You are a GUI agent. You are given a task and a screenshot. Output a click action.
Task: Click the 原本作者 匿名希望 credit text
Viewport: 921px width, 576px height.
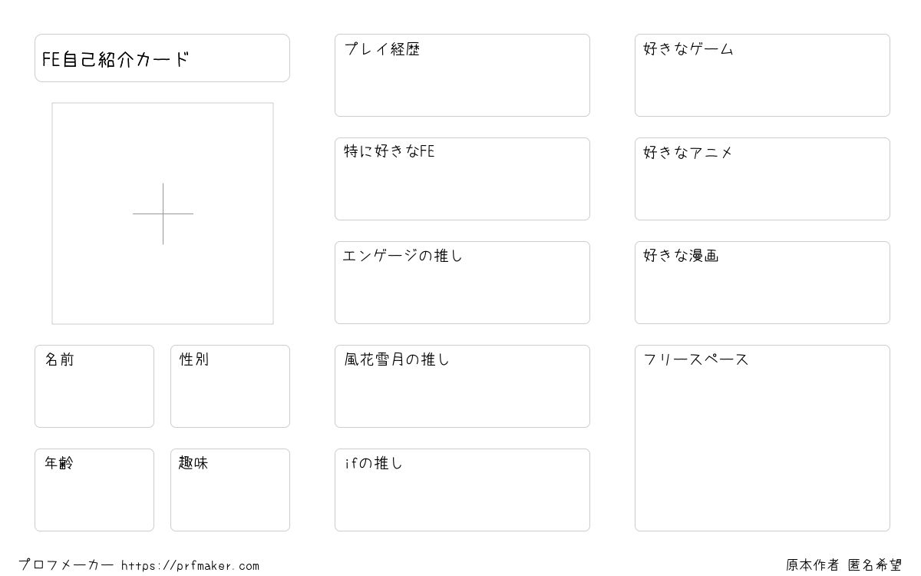844,565
